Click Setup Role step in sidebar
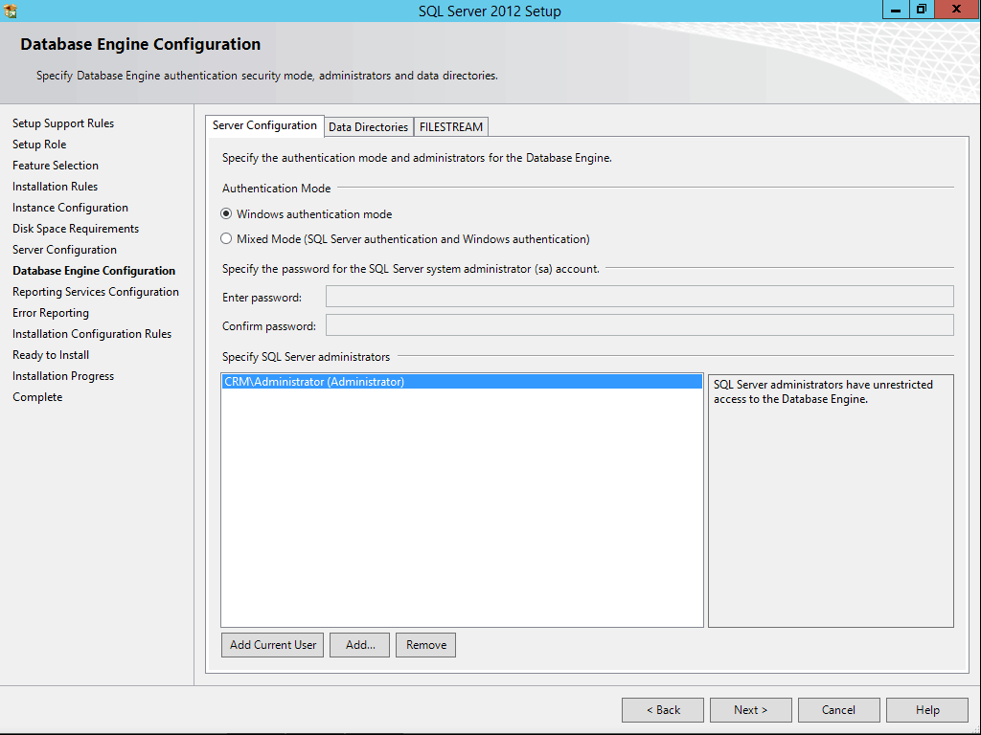 [x=39, y=145]
